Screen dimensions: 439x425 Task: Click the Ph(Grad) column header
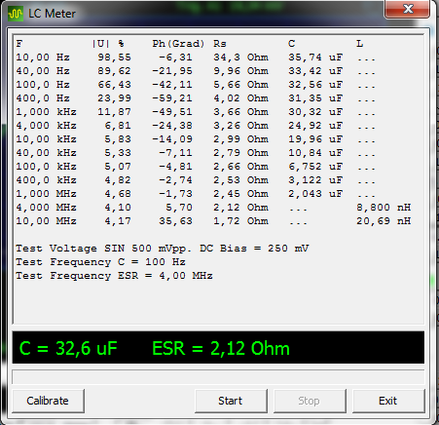[x=178, y=44]
